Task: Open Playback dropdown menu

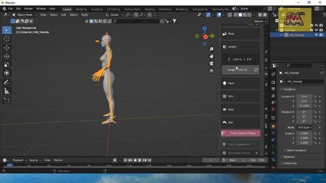Action: [19, 160]
